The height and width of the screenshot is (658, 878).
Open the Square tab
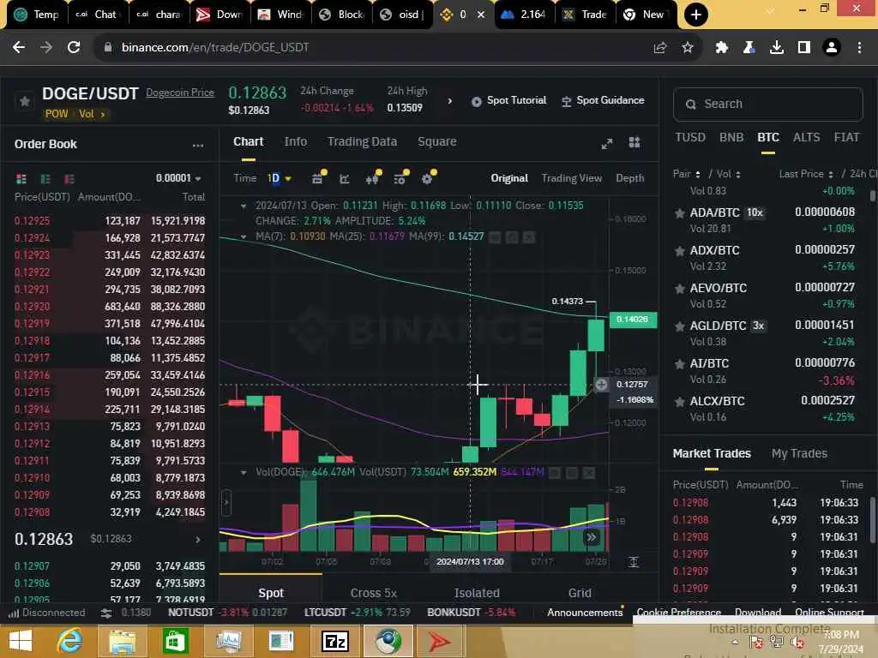pos(436,141)
